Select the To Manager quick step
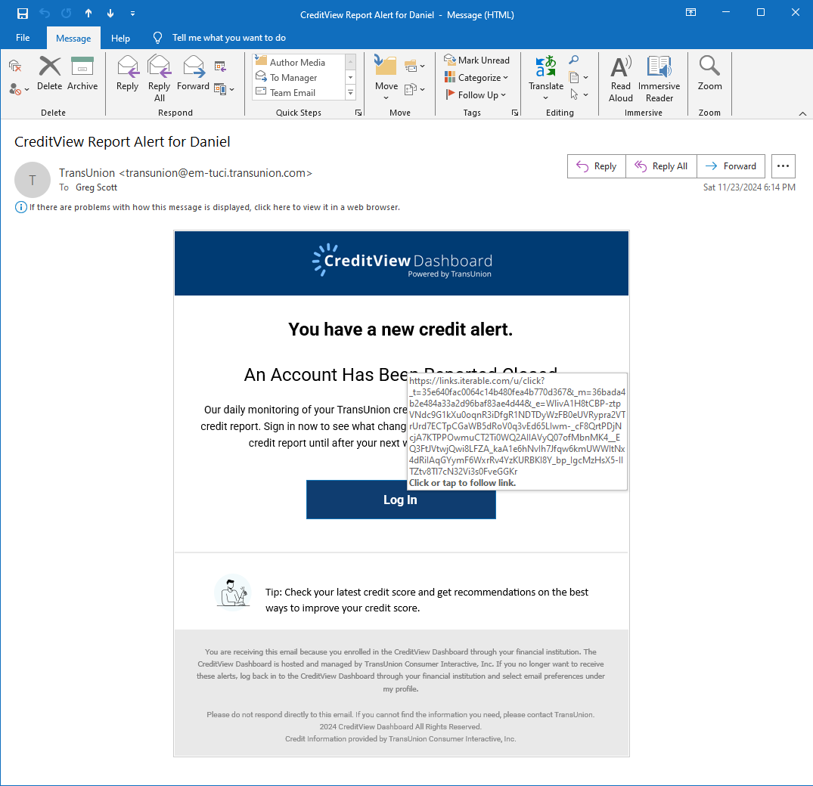The width and height of the screenshot is (813, 786). [293, 78]
